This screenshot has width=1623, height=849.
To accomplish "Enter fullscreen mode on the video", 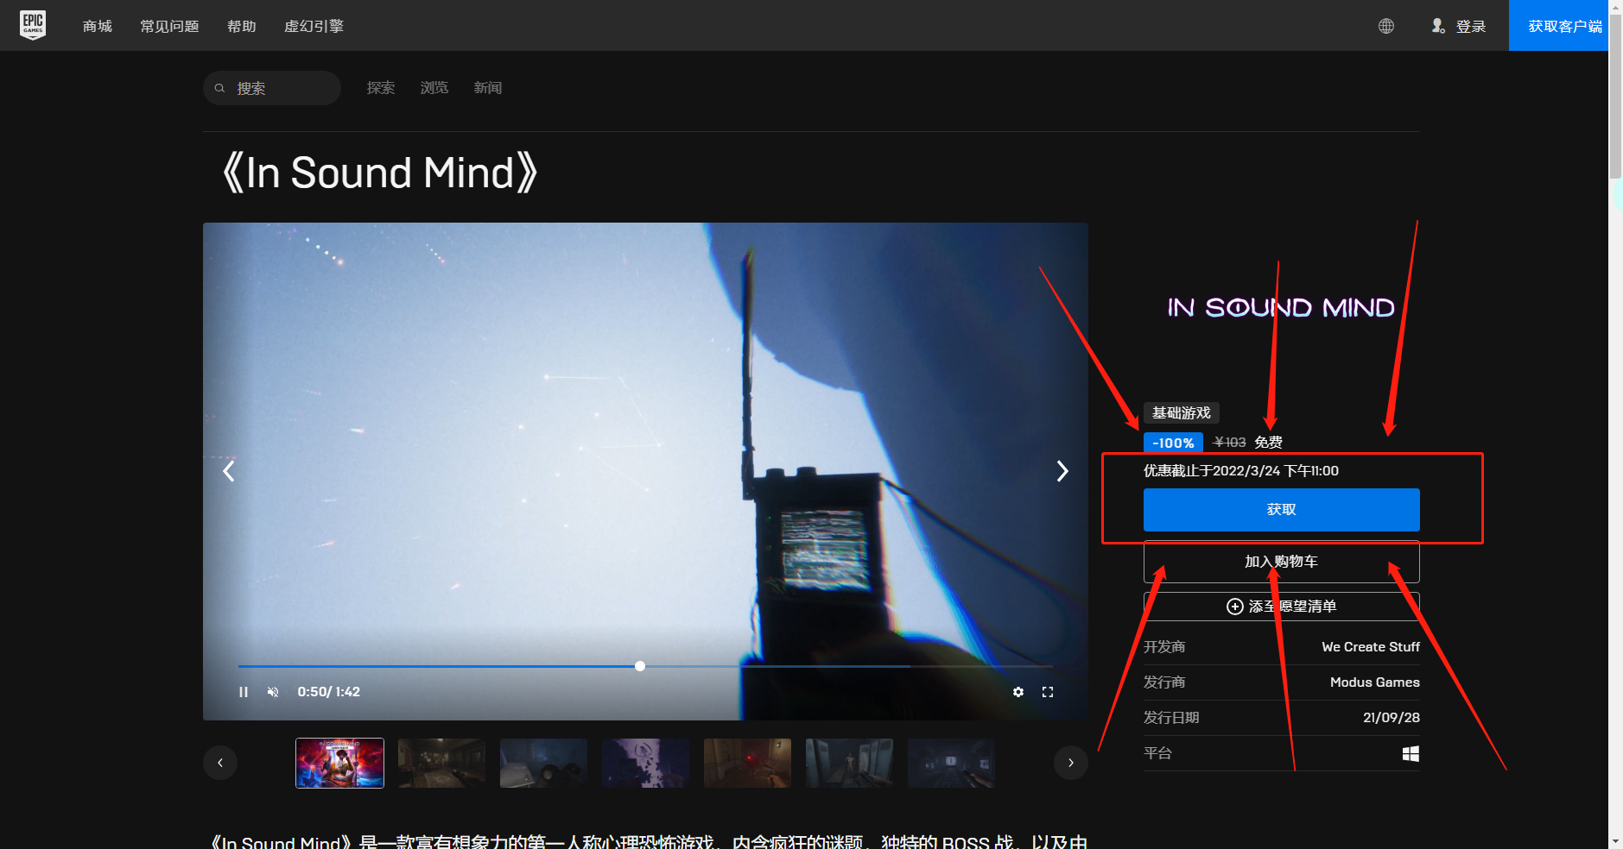I will tap(1048, 691).
